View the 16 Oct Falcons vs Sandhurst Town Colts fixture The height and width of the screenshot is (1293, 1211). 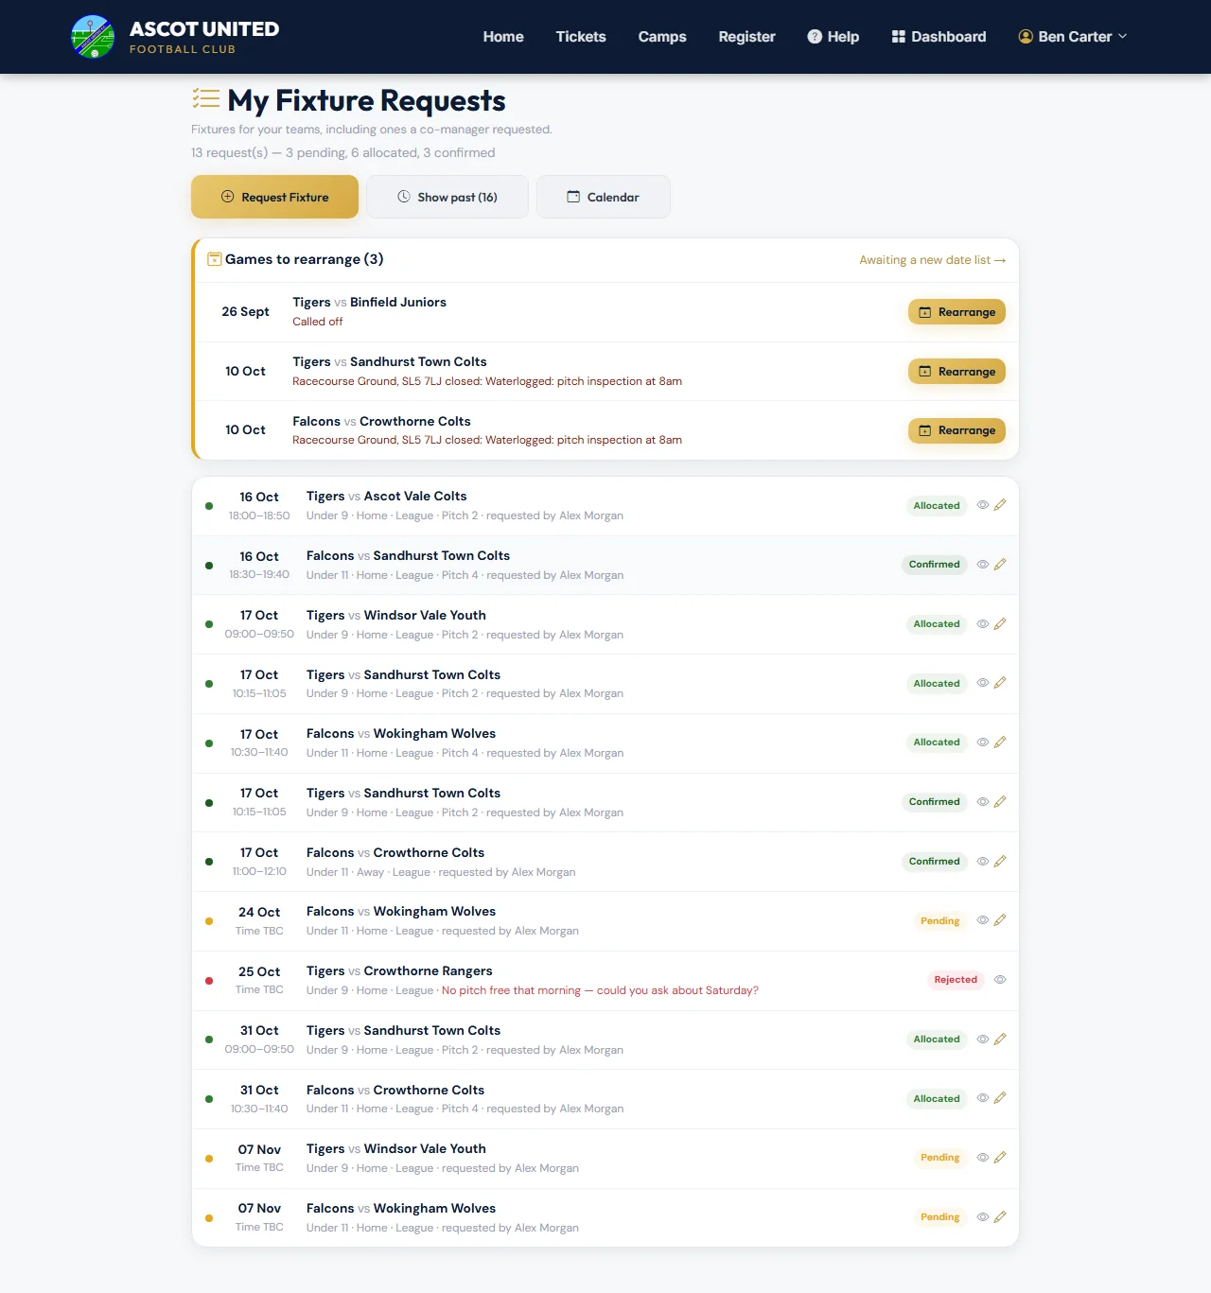[983, 565]
